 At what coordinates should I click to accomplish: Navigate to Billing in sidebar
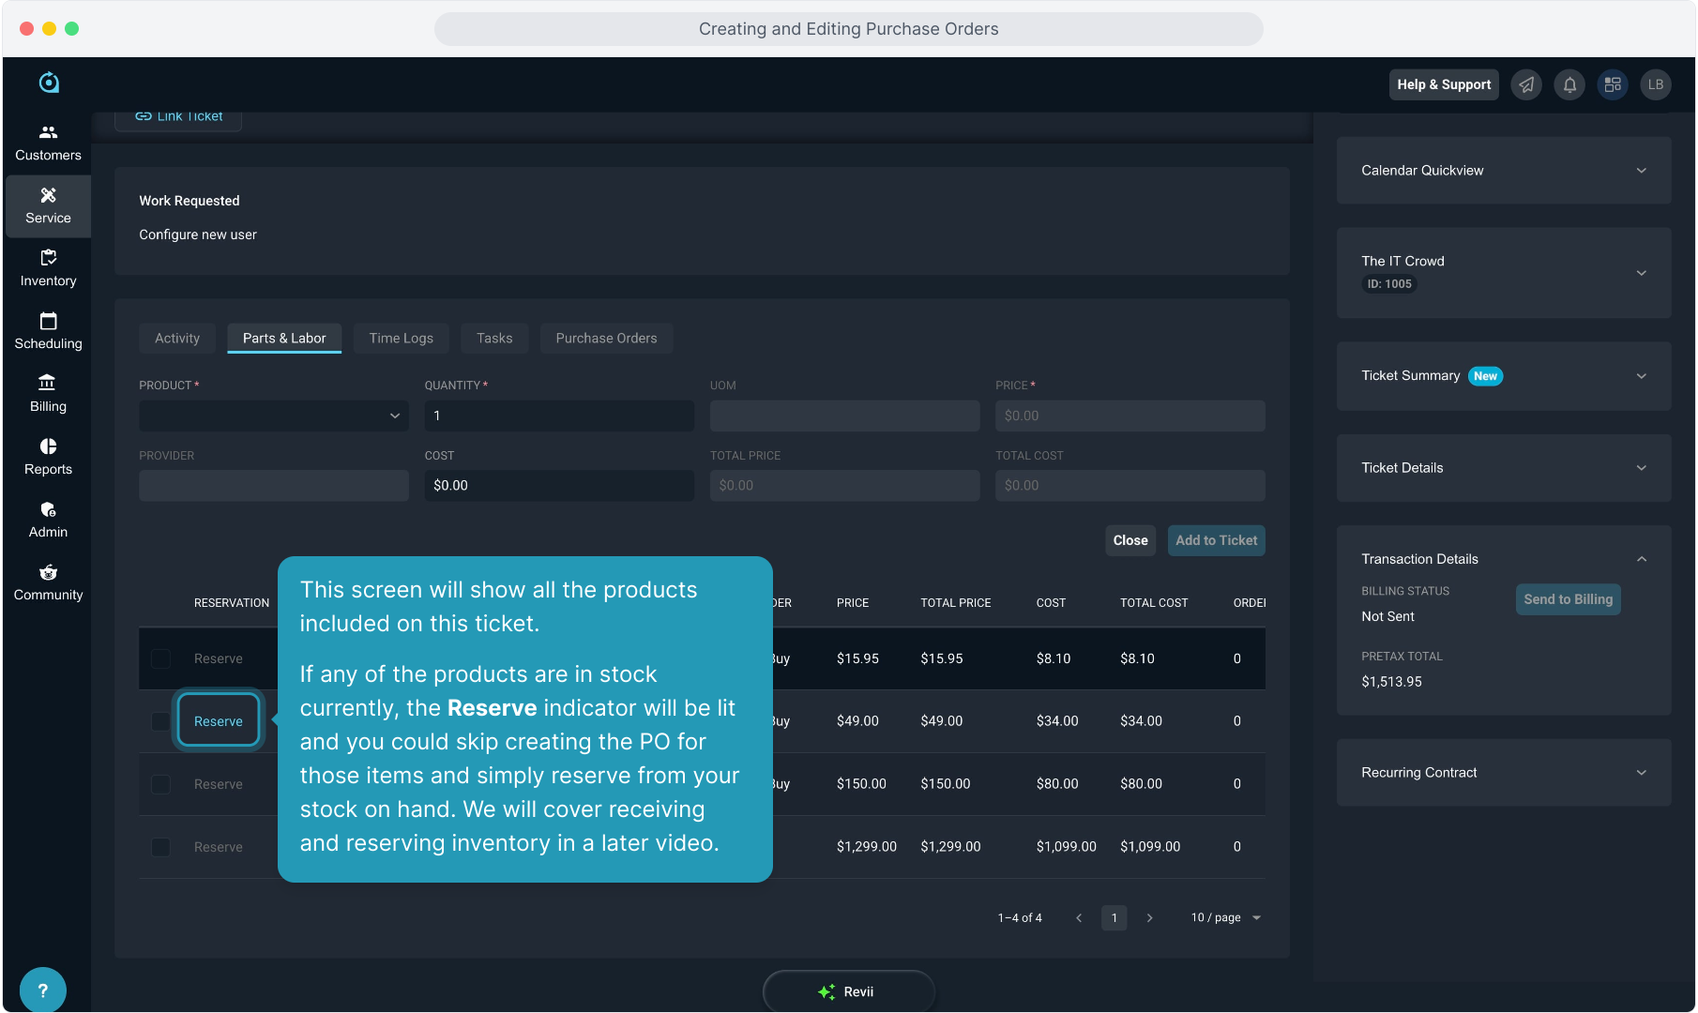pos(48,394)
